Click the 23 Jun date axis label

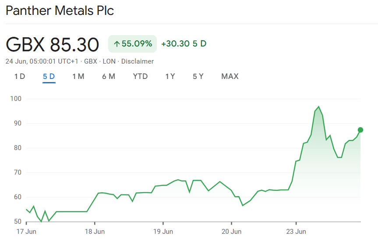point(297,230)
